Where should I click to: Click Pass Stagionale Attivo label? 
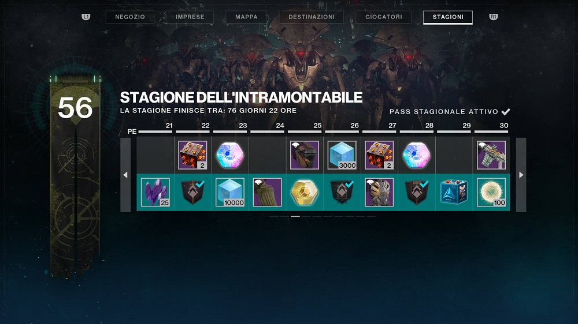pyautogui.click(x=444, y=111)
